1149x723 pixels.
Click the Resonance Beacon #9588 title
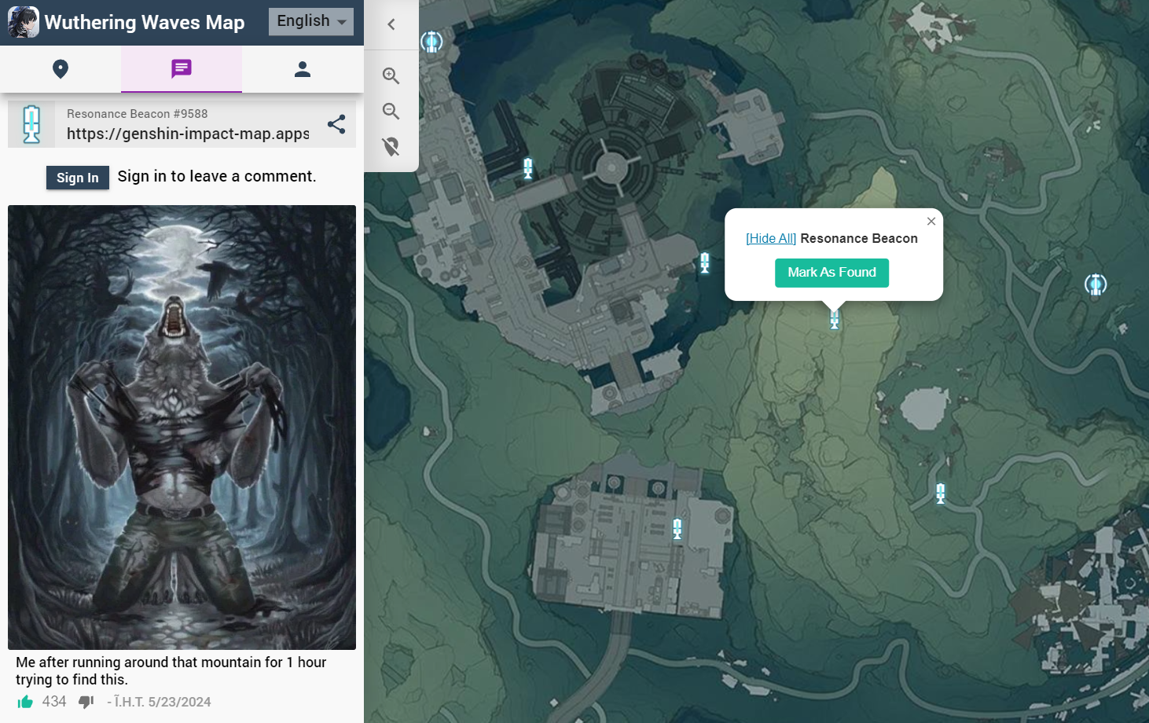(x=138, y=114)
